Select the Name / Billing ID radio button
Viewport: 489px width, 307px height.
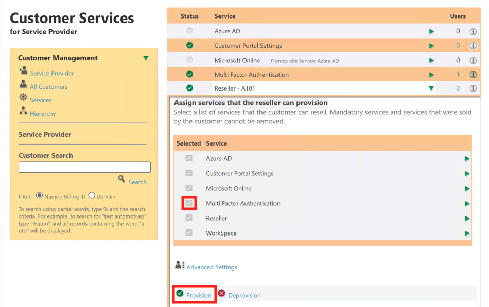pos(39,196)
